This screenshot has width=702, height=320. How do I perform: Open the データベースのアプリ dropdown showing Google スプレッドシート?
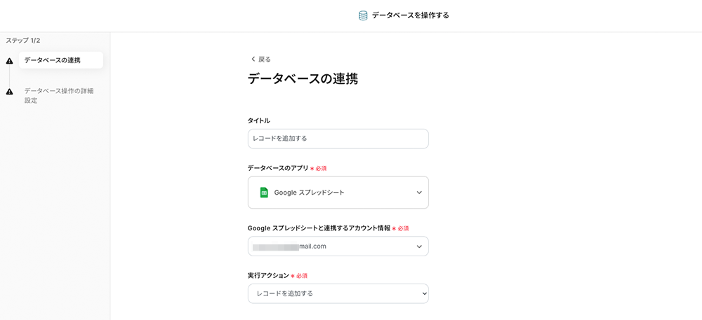click(338, 193)
